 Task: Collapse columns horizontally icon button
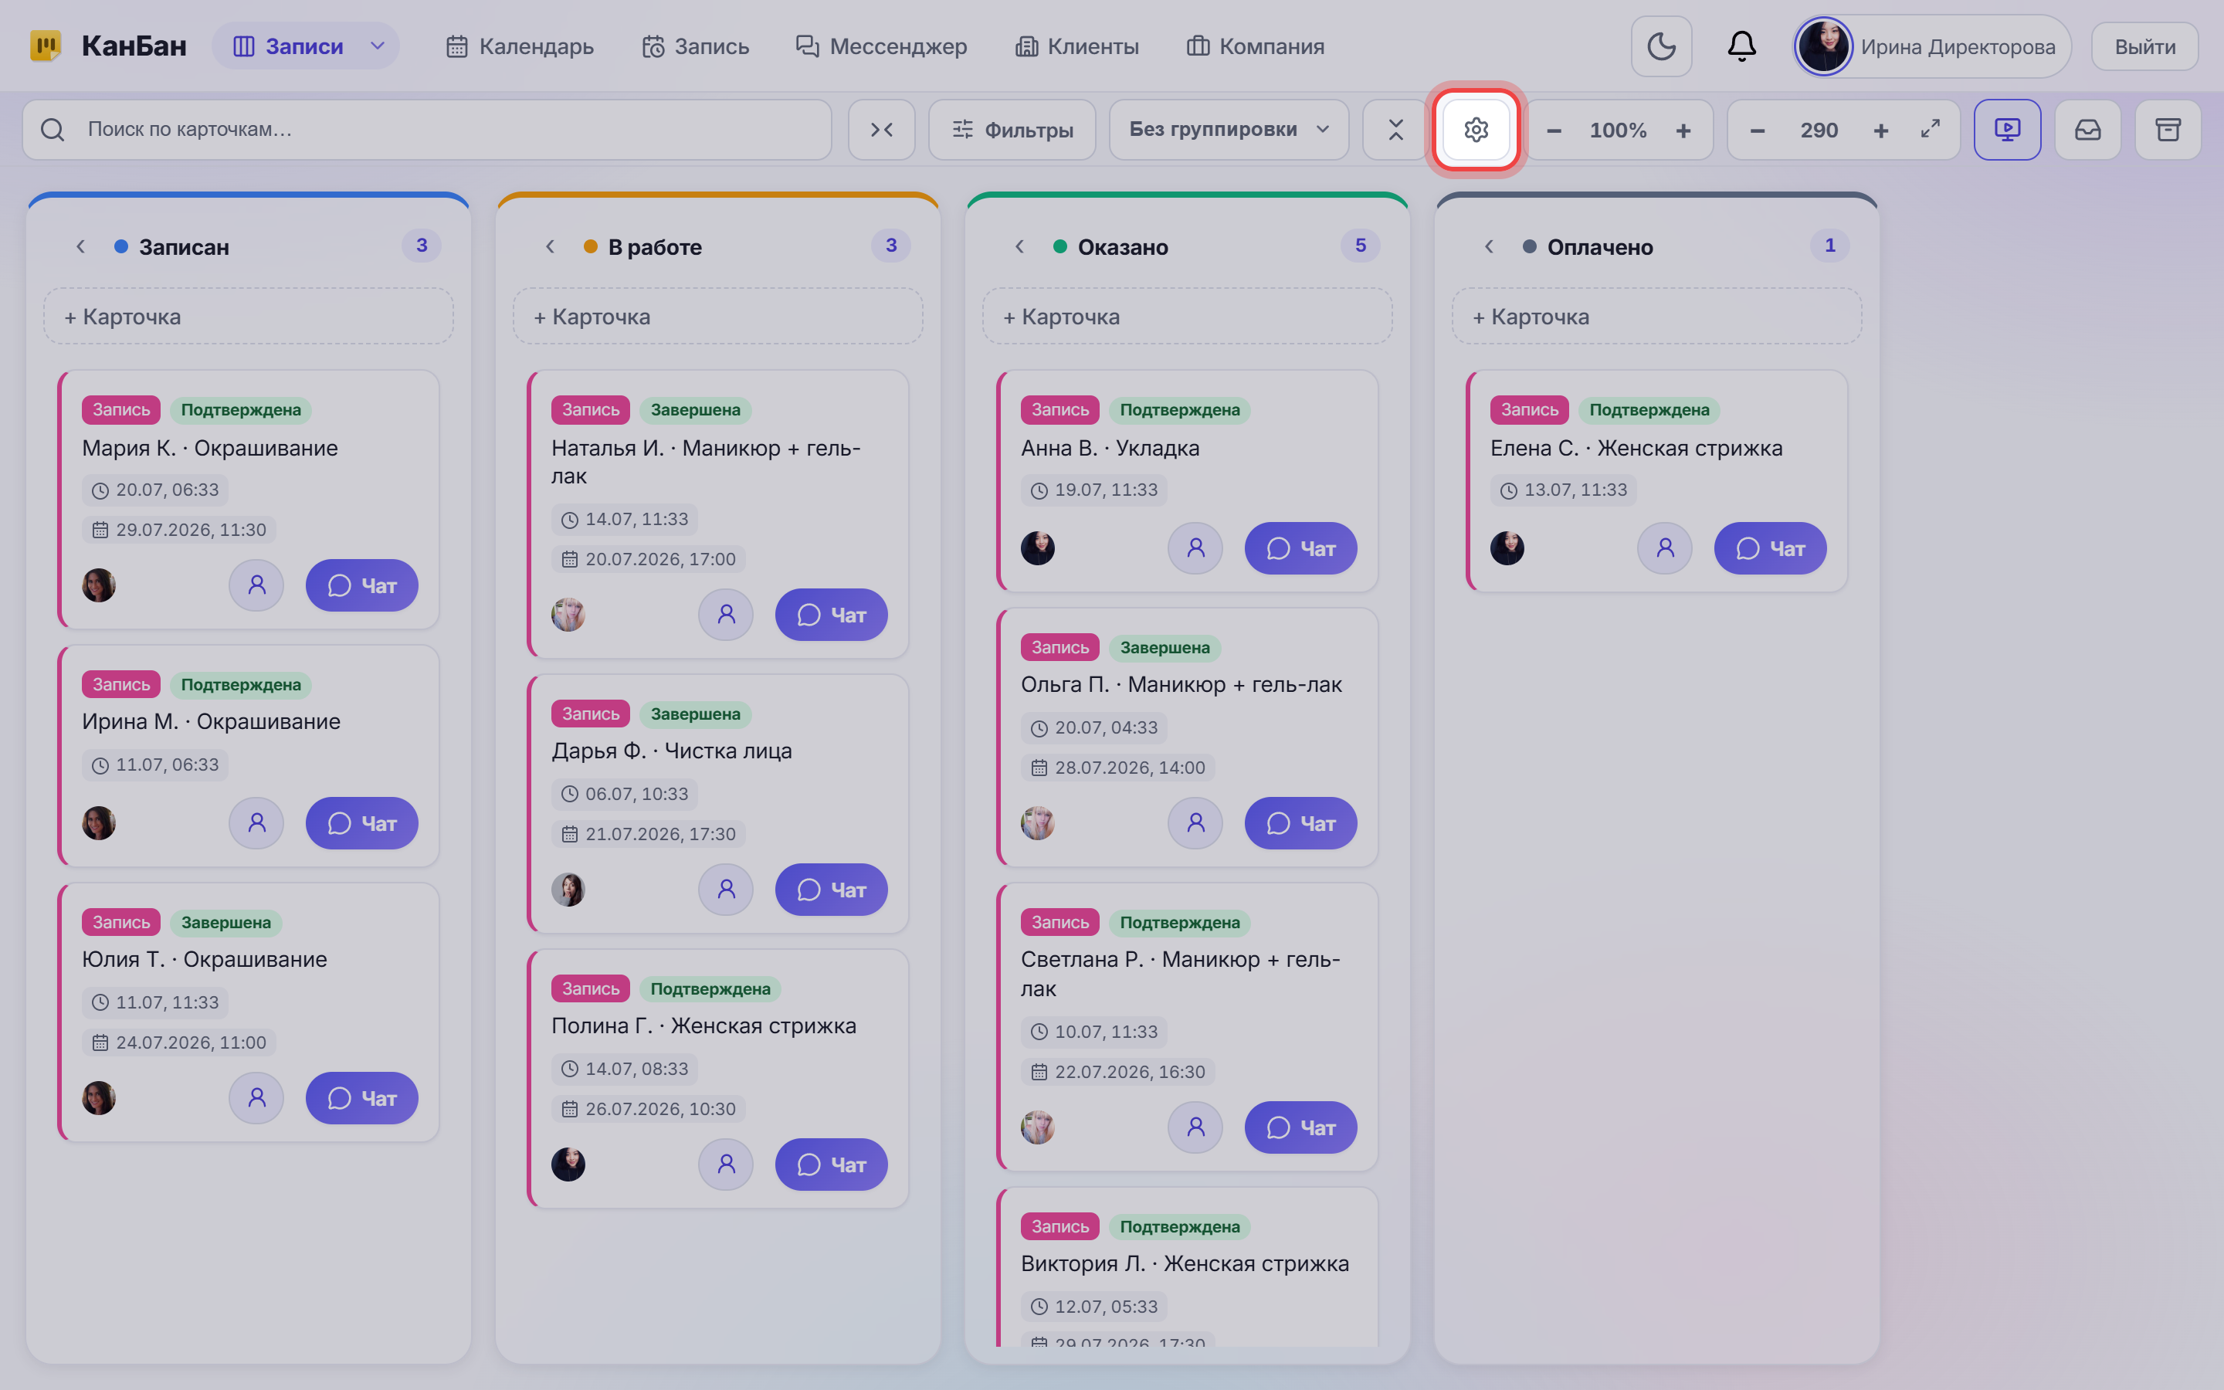click(x=881, y=130)
